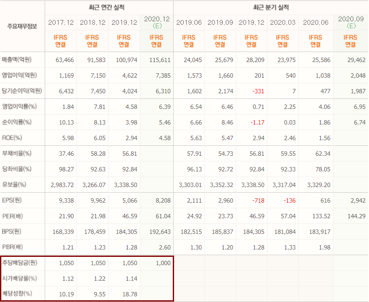Select the 2,048 영업이익 value
The height and width of the screenshot is (302, 369).
tap(358, 75)
